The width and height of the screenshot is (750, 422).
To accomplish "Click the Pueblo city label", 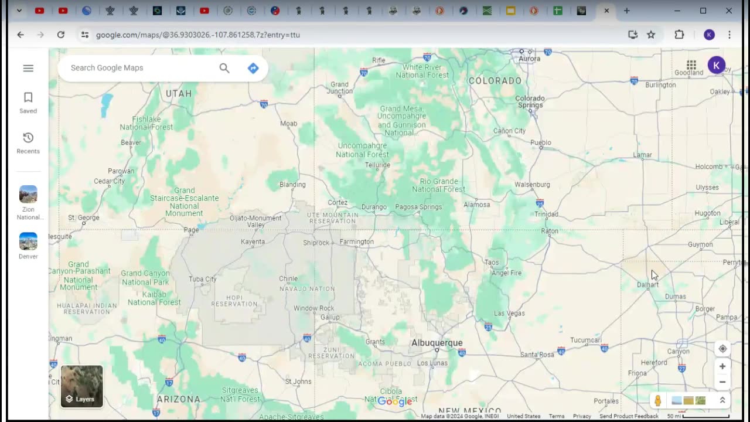I will coord(541,142).
